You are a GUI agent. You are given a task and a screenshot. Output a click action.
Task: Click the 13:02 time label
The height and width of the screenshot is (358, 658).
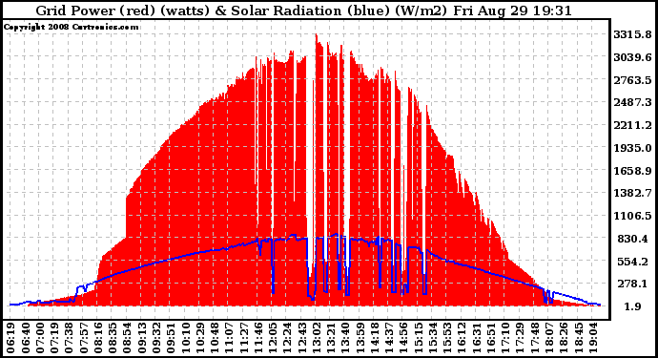(318, 338)
